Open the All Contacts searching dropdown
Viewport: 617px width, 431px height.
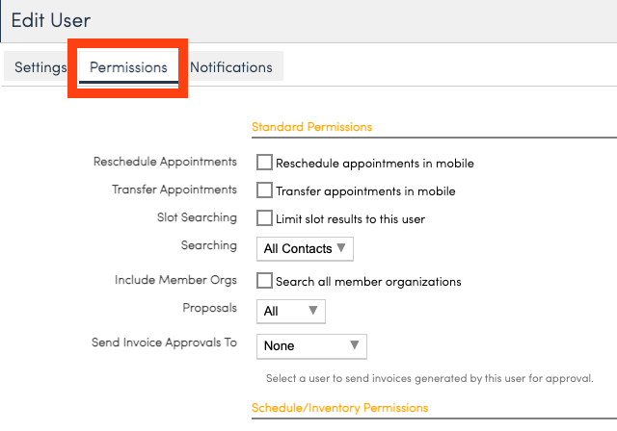tap(305, 249)
